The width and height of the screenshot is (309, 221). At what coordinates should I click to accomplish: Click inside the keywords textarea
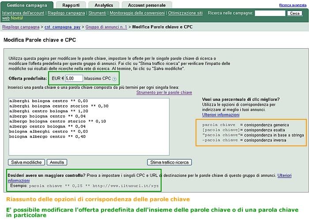point(89,127)
